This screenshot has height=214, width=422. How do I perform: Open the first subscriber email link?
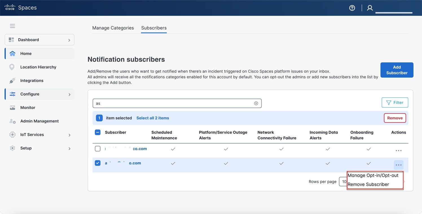(x=126, y=149)
